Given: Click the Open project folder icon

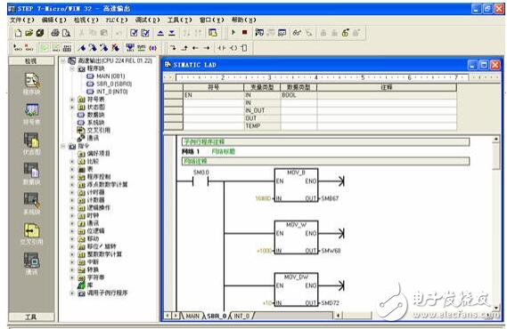Looking at the screenshot, I should [29, 33].
